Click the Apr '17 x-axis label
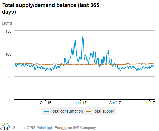The height and width of the screenshot is (131, 159). (115, 103)
